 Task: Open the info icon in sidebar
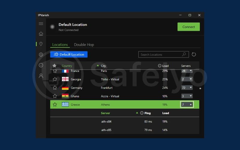[x=41, y=65]
